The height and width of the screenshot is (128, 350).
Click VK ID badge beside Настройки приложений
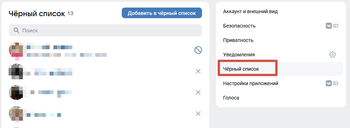pos(332,83)
